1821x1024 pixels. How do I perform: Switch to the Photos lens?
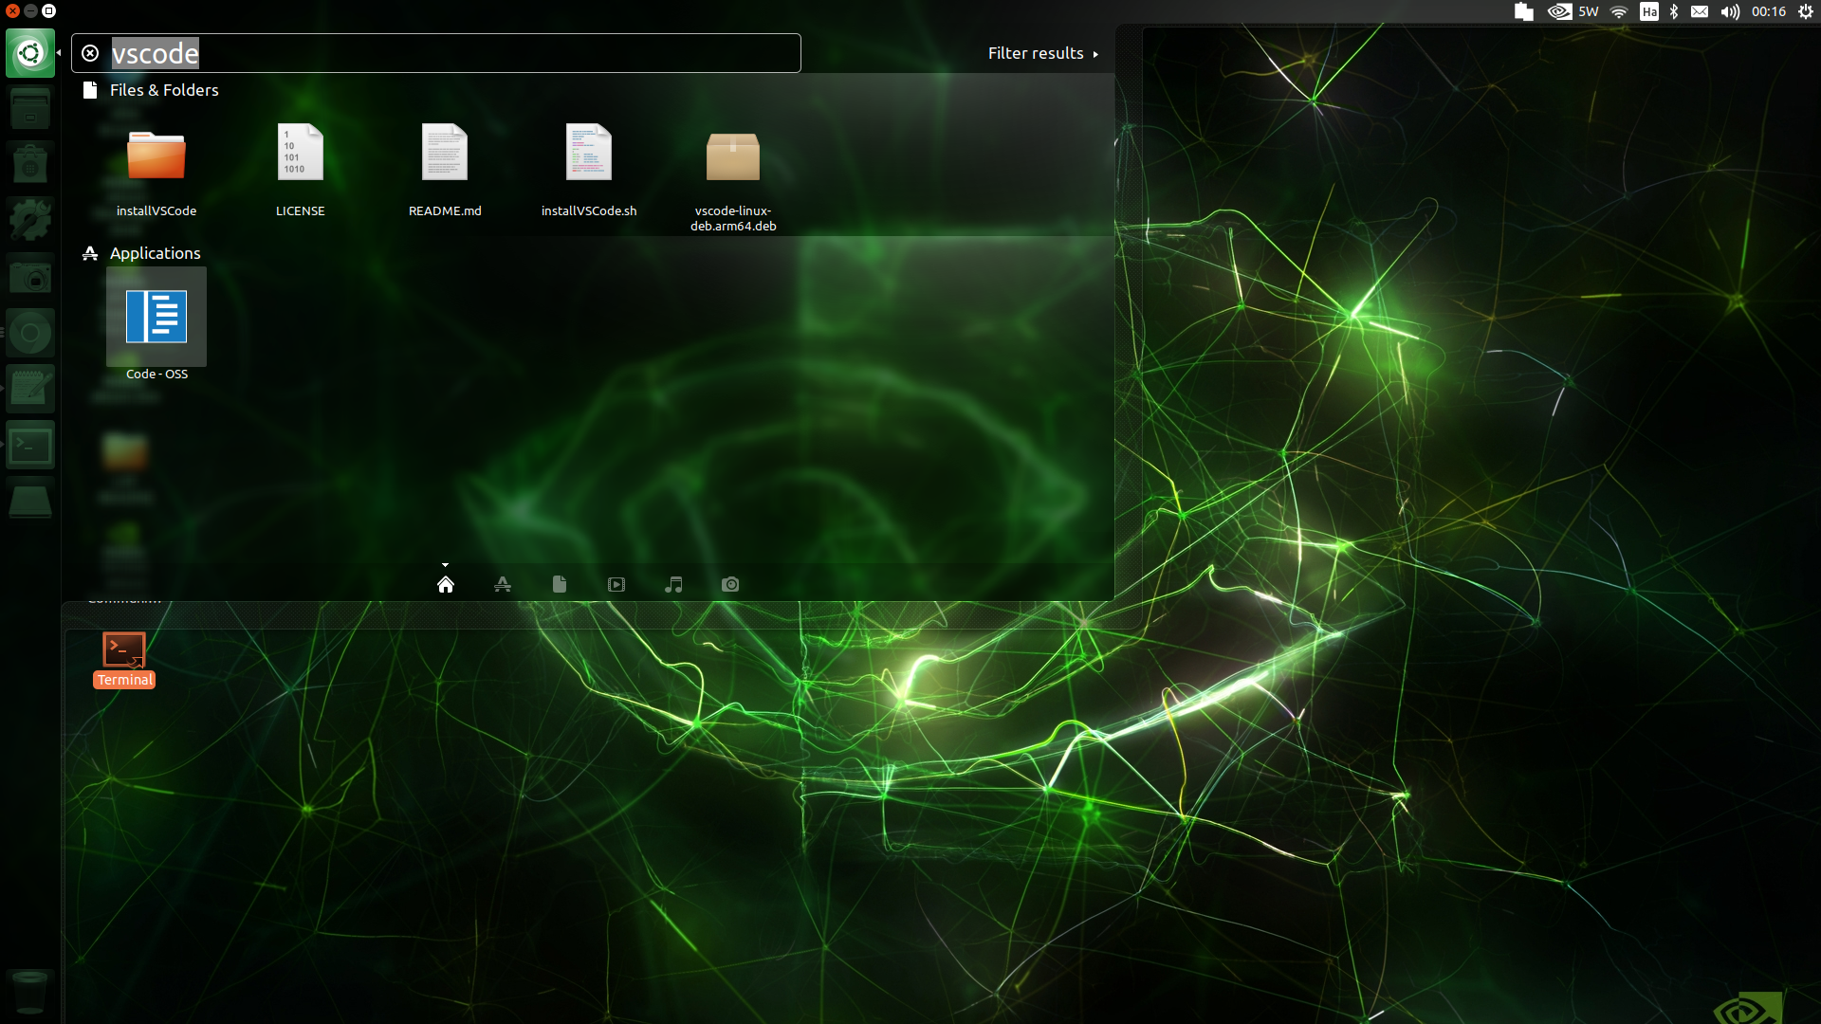(x=730, y=584)
